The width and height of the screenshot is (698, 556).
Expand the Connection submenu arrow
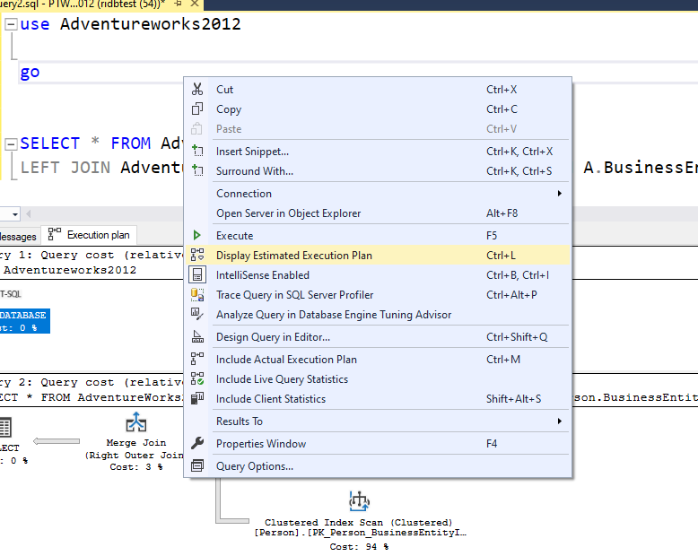(560, 193)
